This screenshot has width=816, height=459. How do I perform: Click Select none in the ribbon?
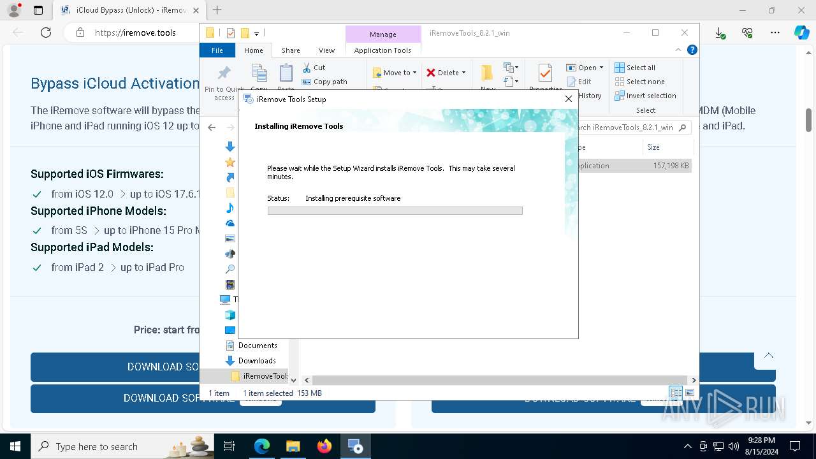(639, 82)
